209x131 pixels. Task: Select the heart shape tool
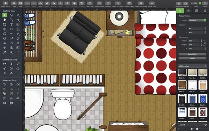pos(11,43)
